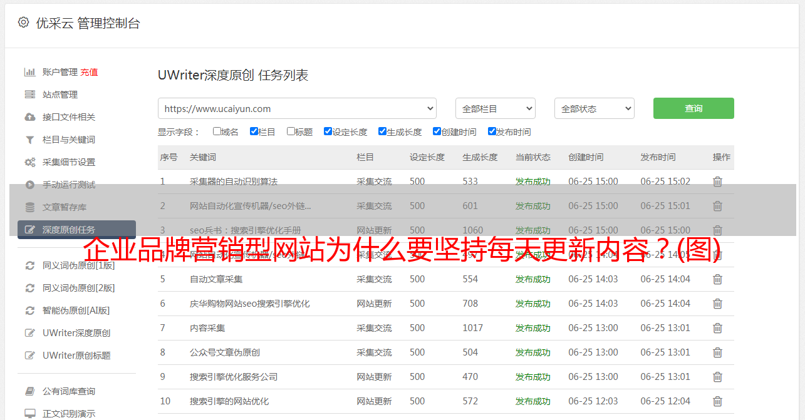The width and height of the screenshot is (805, 420).
Task: Click the book icon for 公有词库查询
Action: (x=29, y=391)
